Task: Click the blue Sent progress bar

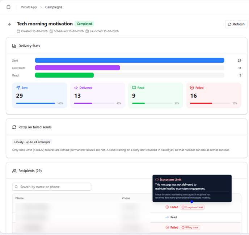Action: [130, 60]
